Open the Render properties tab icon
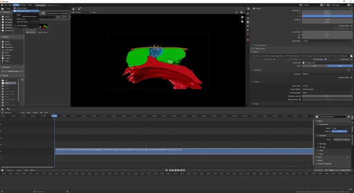 coord(248,18)
